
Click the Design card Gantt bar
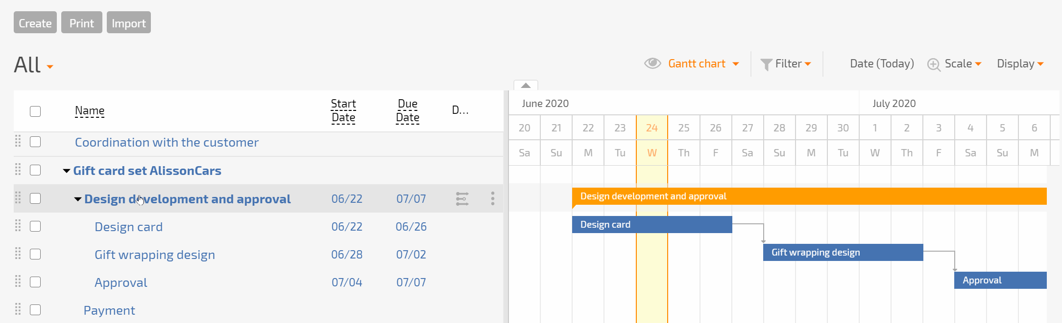652,224
